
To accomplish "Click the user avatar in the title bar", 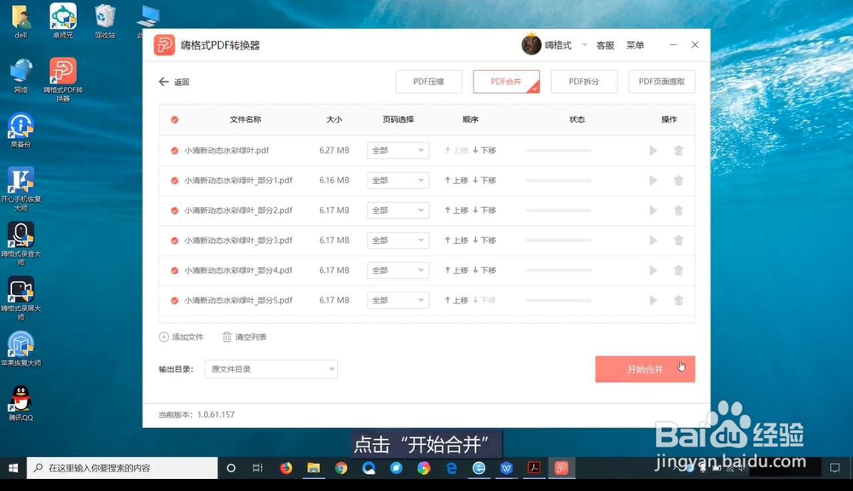I will coord(531,44).
